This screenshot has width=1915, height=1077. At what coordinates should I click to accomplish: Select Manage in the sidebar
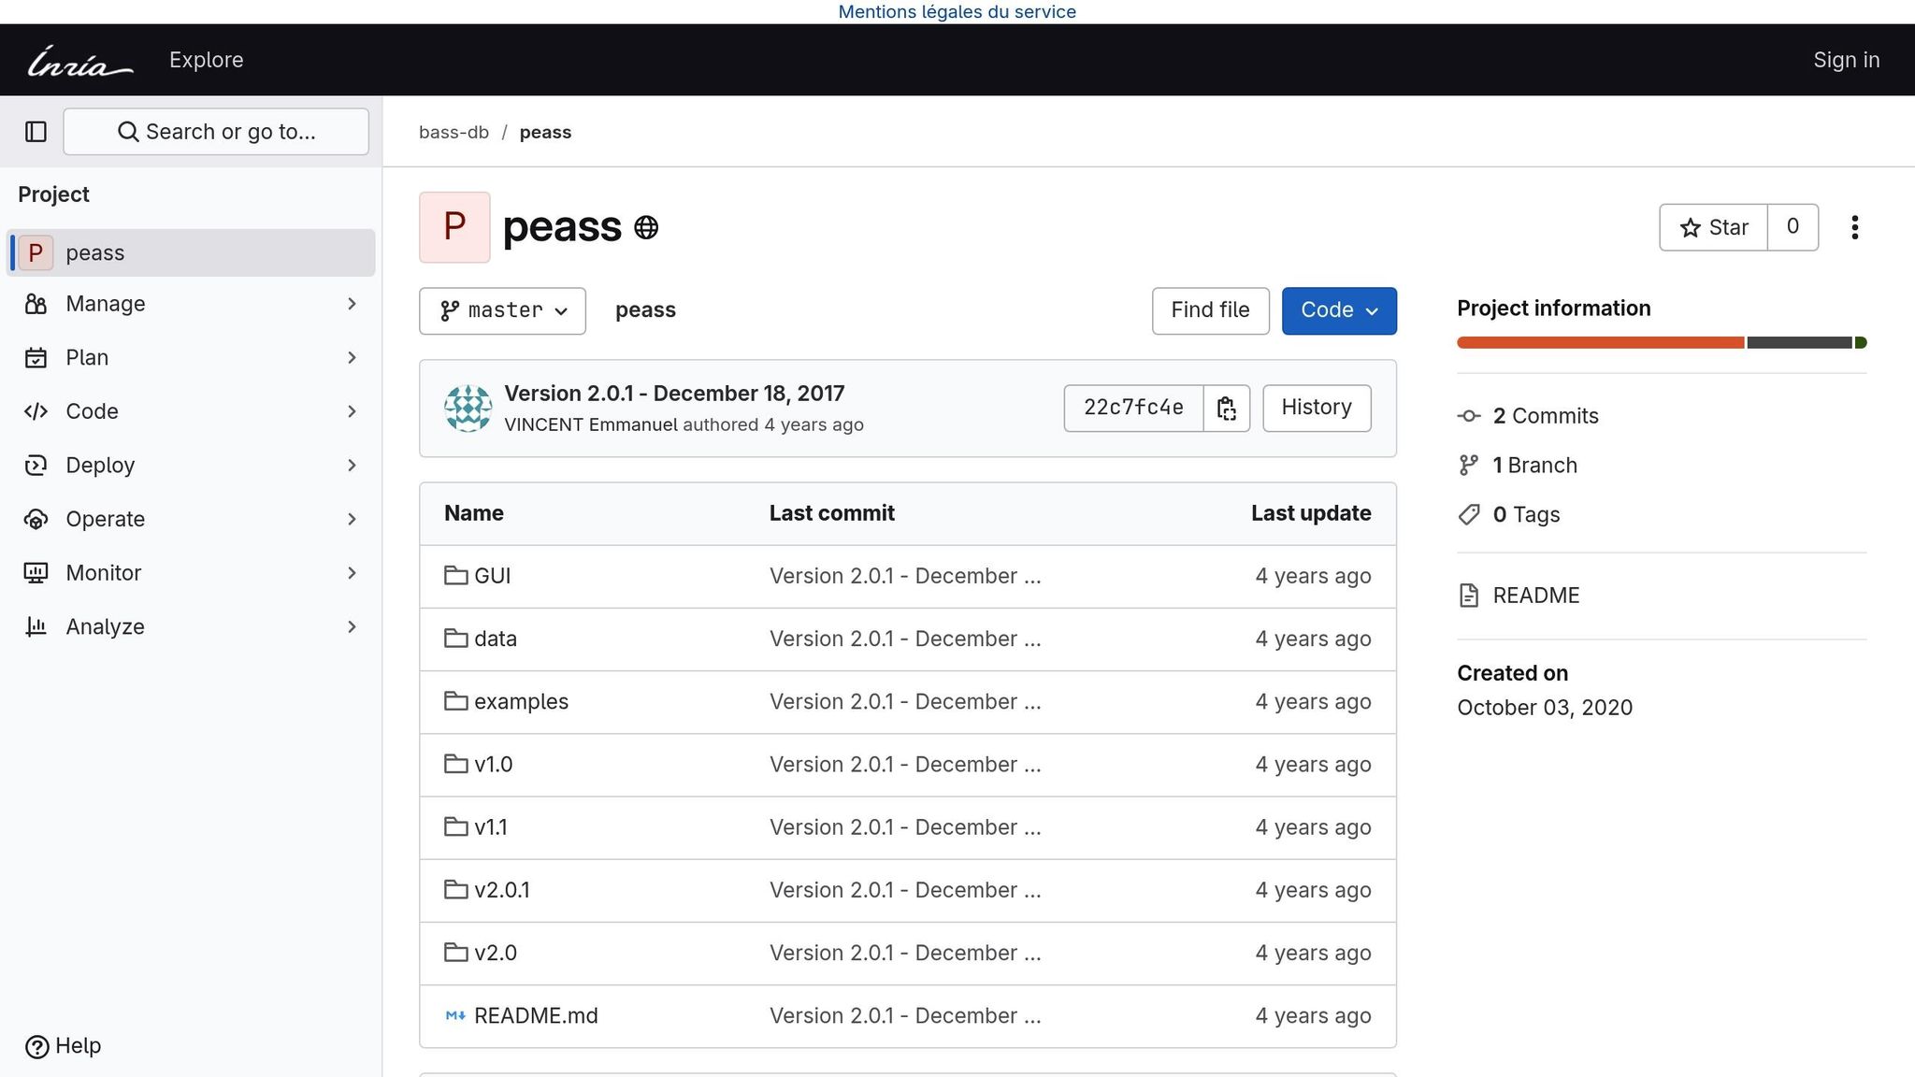click(191, 304)
